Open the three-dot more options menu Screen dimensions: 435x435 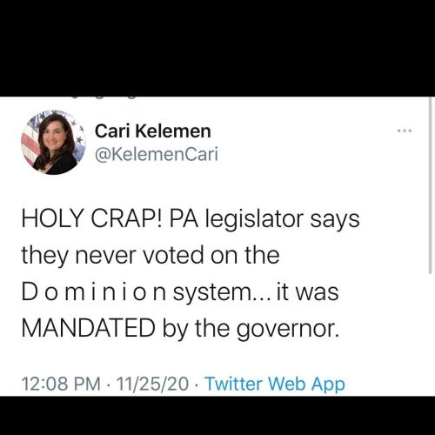coord(405,130)
